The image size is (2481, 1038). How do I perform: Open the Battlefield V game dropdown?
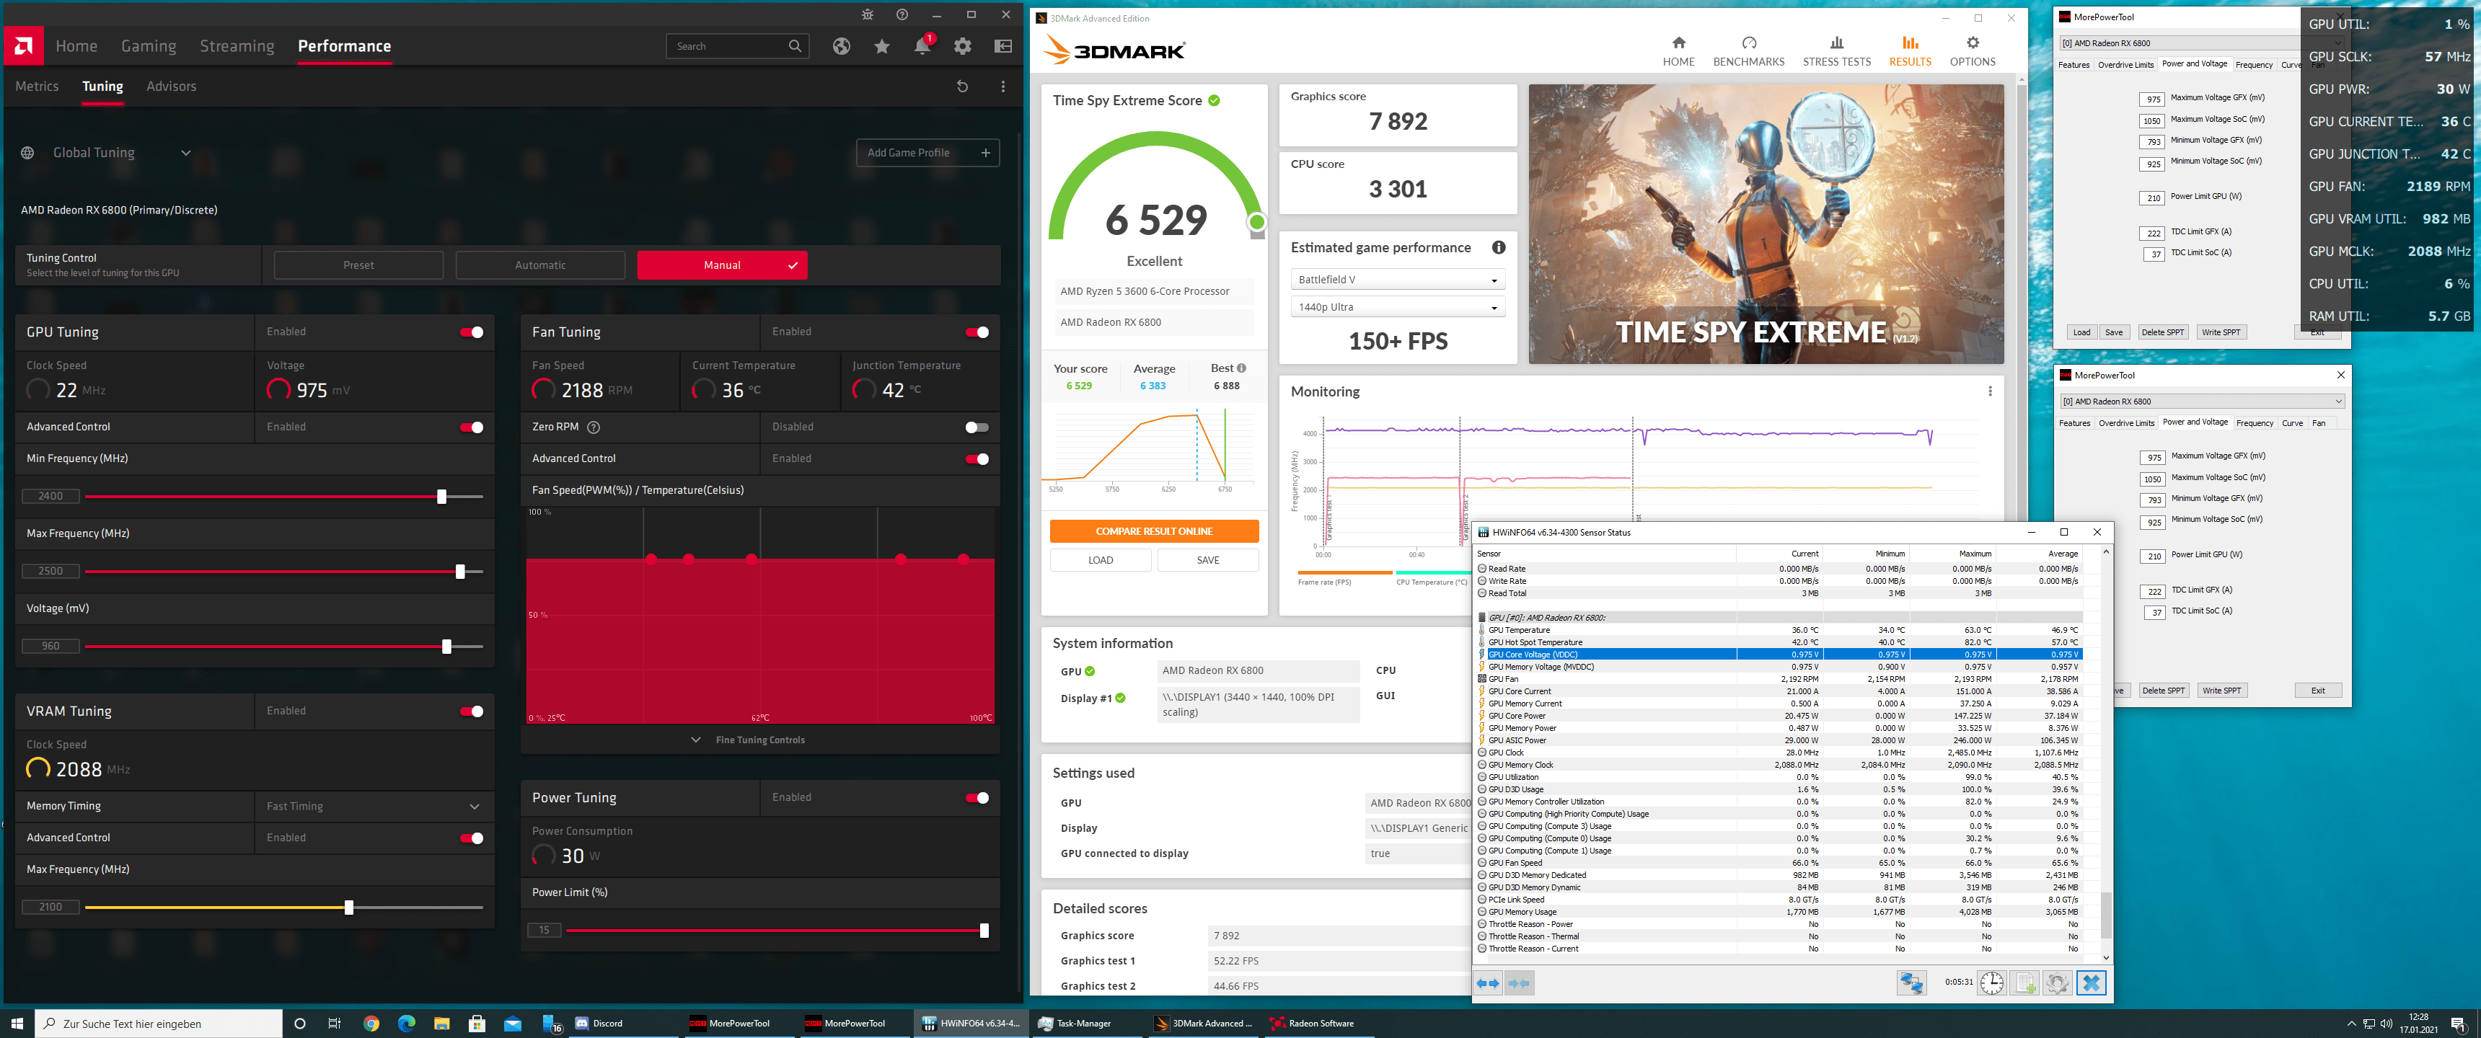(1398, 280)
